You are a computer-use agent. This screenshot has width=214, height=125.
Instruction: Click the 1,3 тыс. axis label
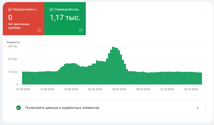click(x=13, y=72)
